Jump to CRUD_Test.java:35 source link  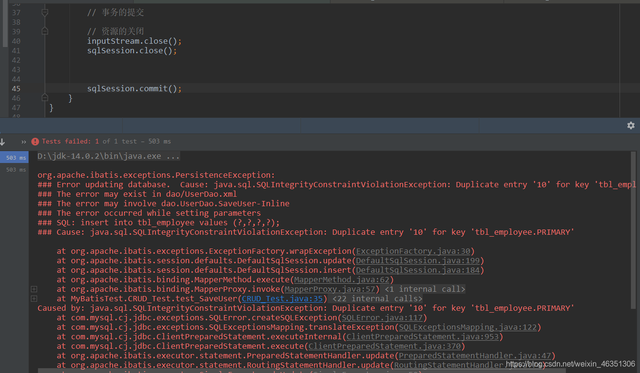click(x=282, y=298)
